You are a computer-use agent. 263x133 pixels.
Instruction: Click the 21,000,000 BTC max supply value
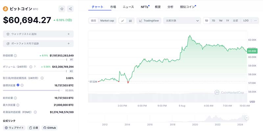click(x=64, y=105)
